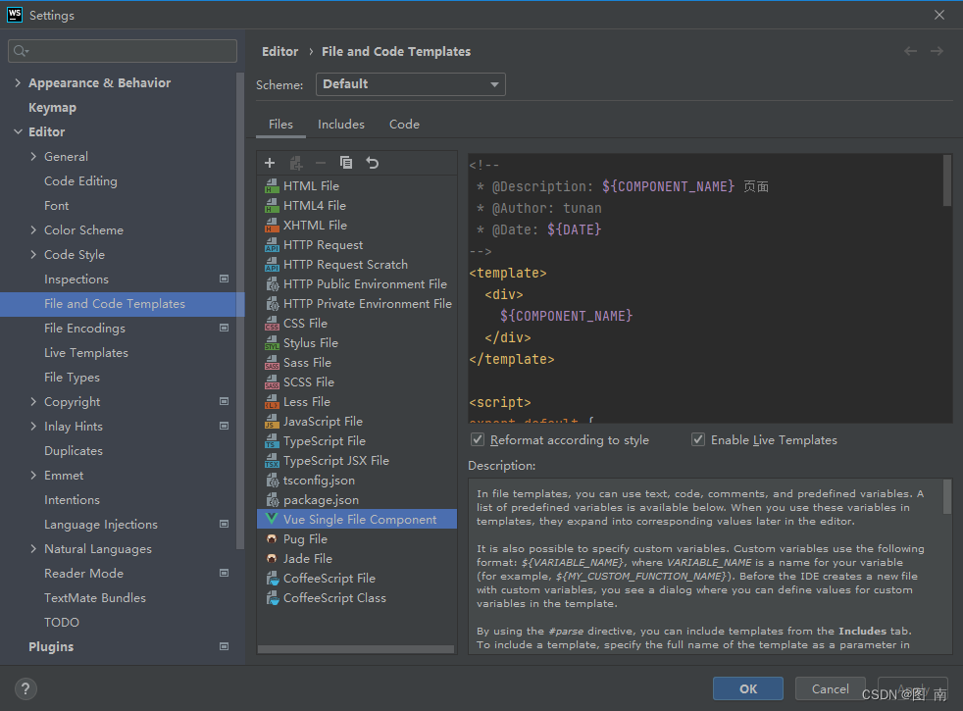Open File Types settings page
This screenshot has width=963, height=711.
coord(72,378)
